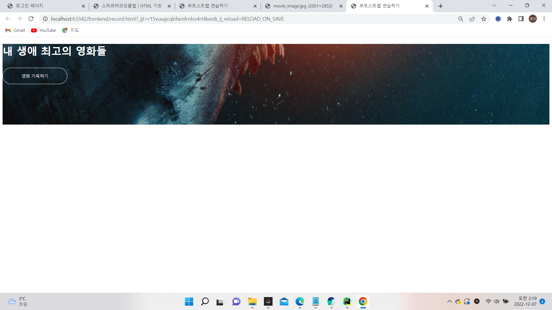552x310 pixels.
Task: Click the browser reload button
Action: [x=31, y=19]
